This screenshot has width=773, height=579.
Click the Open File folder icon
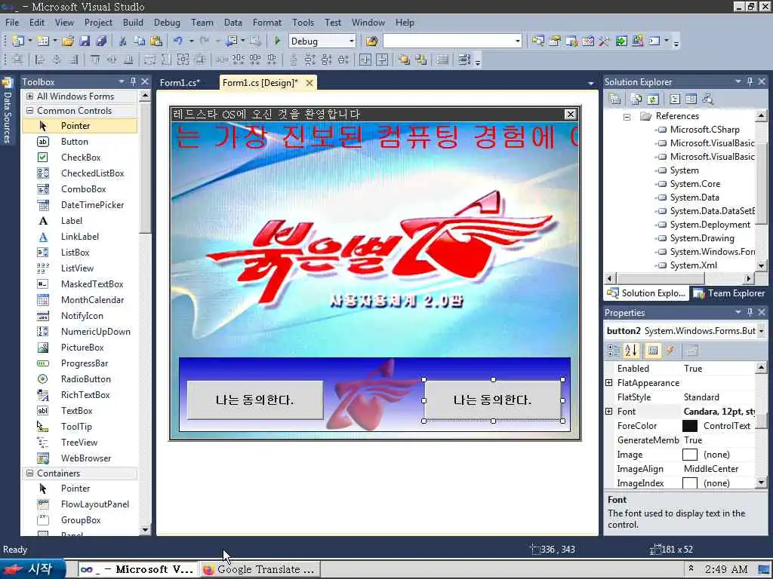[67, 41]
